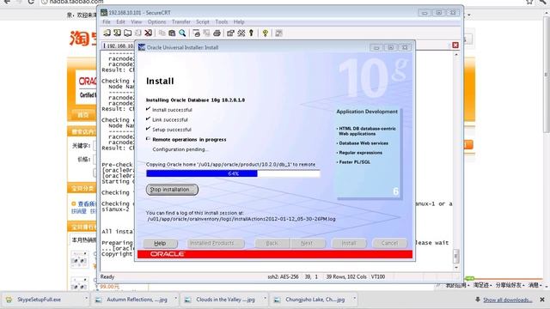This screenshot has width=550, height=309.
Task: Open the Edit menu in SecureCRT
Action: point(120,21)
